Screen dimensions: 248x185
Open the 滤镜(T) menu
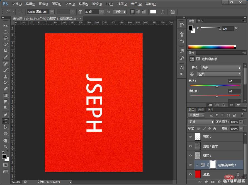[x=97, y=4]
